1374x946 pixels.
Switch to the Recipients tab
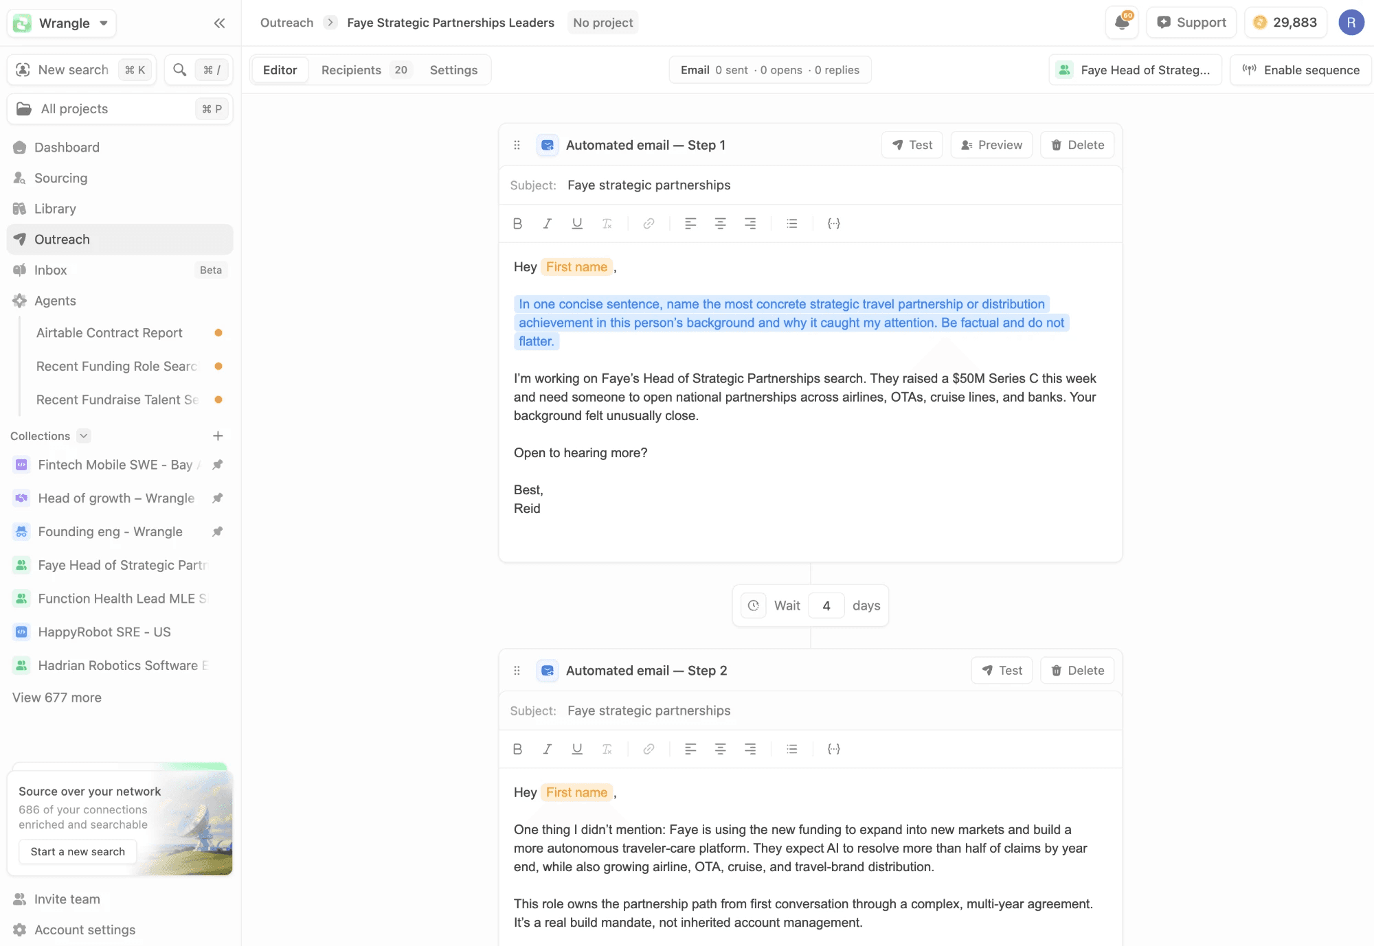(x=365, y=70)
